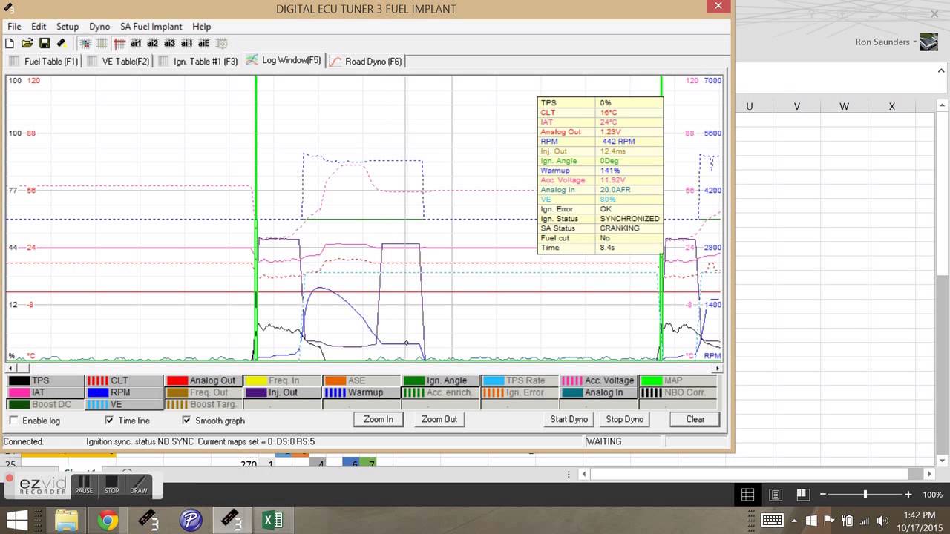Screen dimensions: 950x534
Task: Click the marker pen toolbar icon
Action: pyautogui.click(x=61, y=44)
